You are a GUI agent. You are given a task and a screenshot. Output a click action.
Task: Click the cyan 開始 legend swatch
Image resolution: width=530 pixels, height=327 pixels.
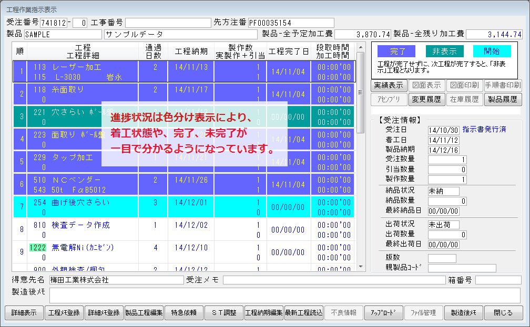(x=492, y=51)
